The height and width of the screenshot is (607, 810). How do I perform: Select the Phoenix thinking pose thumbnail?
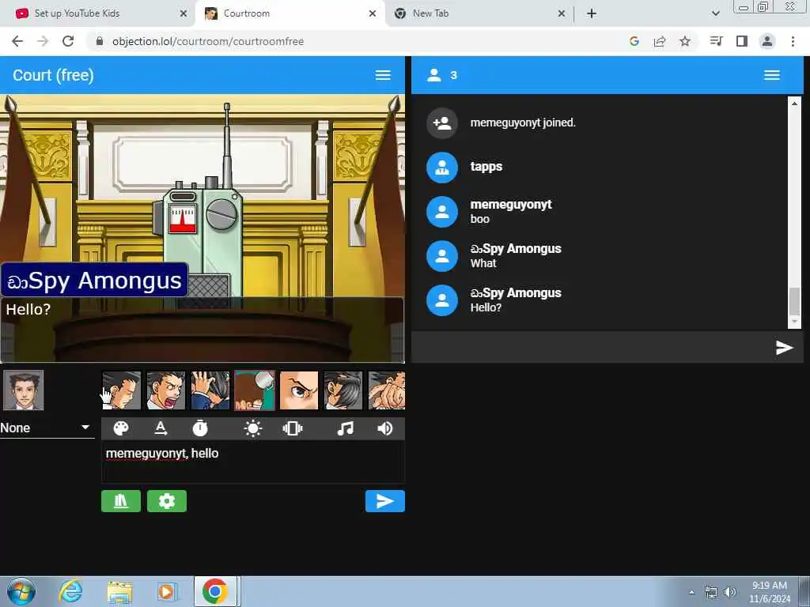(x=121, y=390)
